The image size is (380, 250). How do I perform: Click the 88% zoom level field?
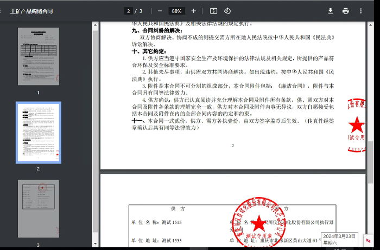click(x=176, y=11)
